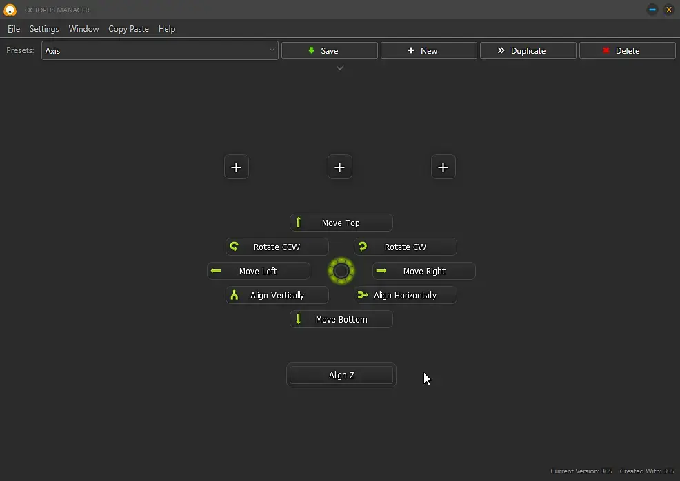Viewport: 680px width, 481px height.
Task: Open the Settings menu
Action: [44, 29]
